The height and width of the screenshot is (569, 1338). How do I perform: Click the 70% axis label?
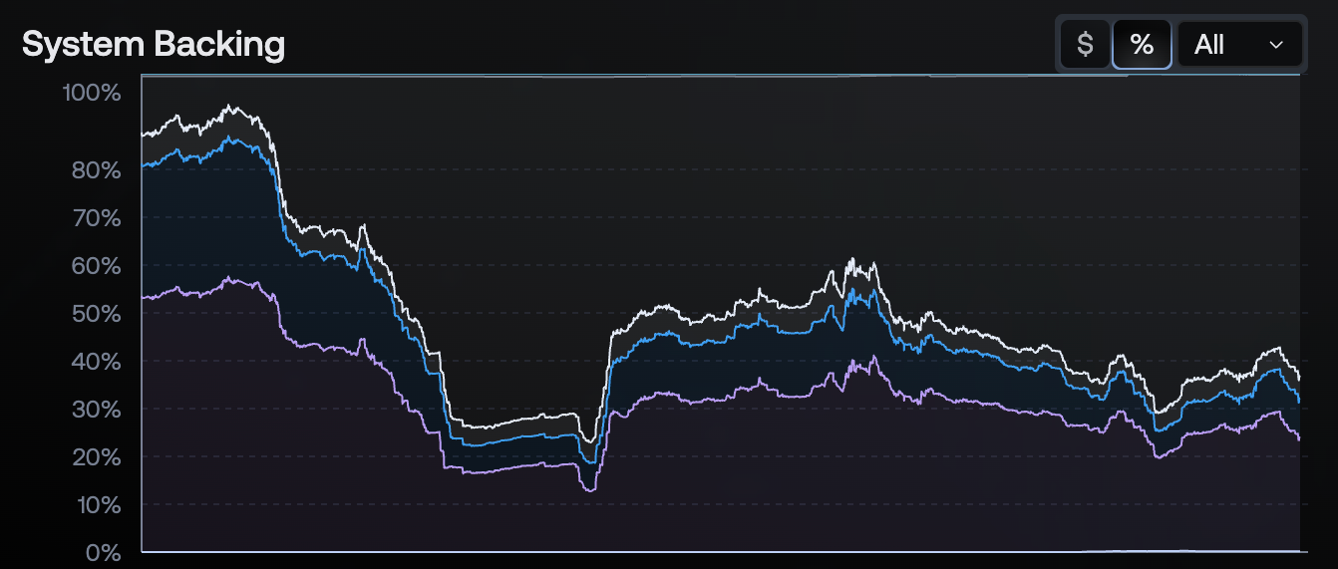coord(97,218)
